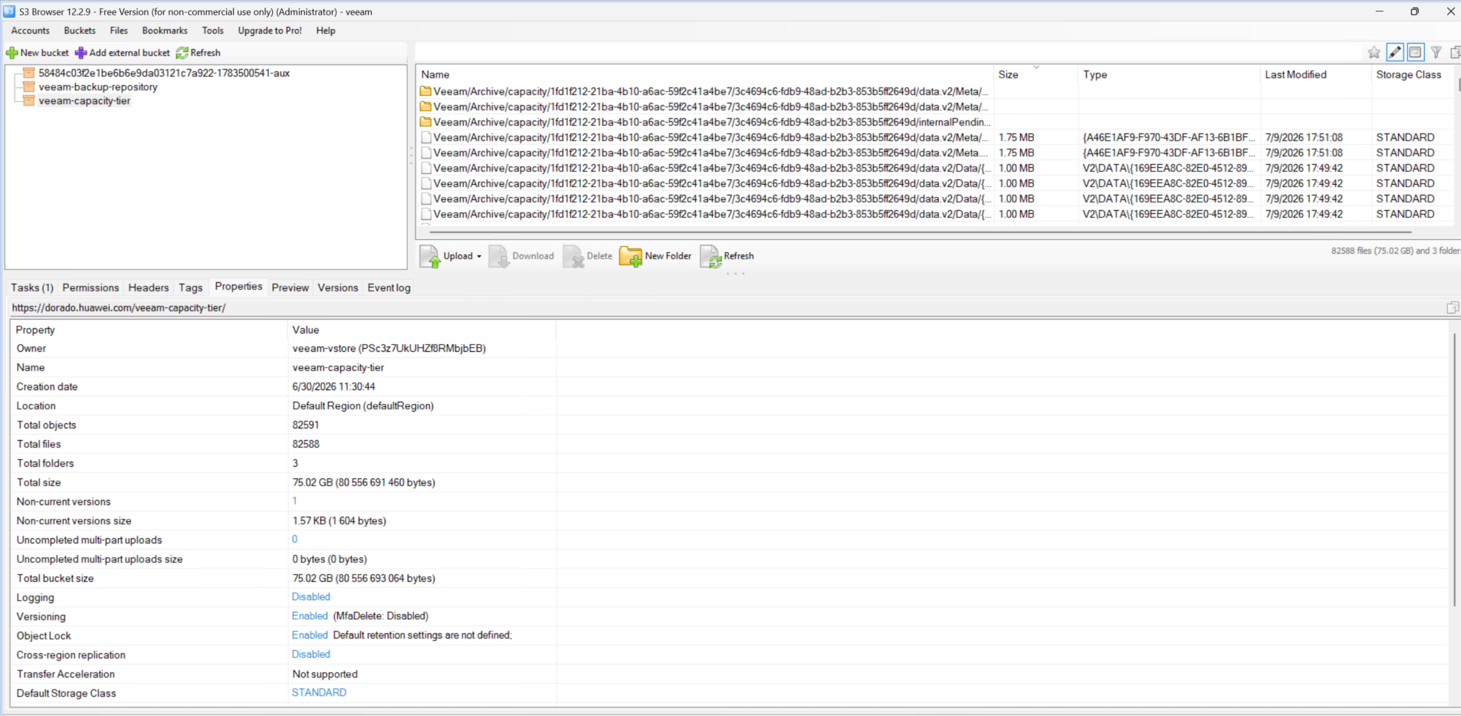The width and height of the screenshot is (1461, 716).
Task: Switch to the Tasks (1) tab
Action: click(32, 287)
